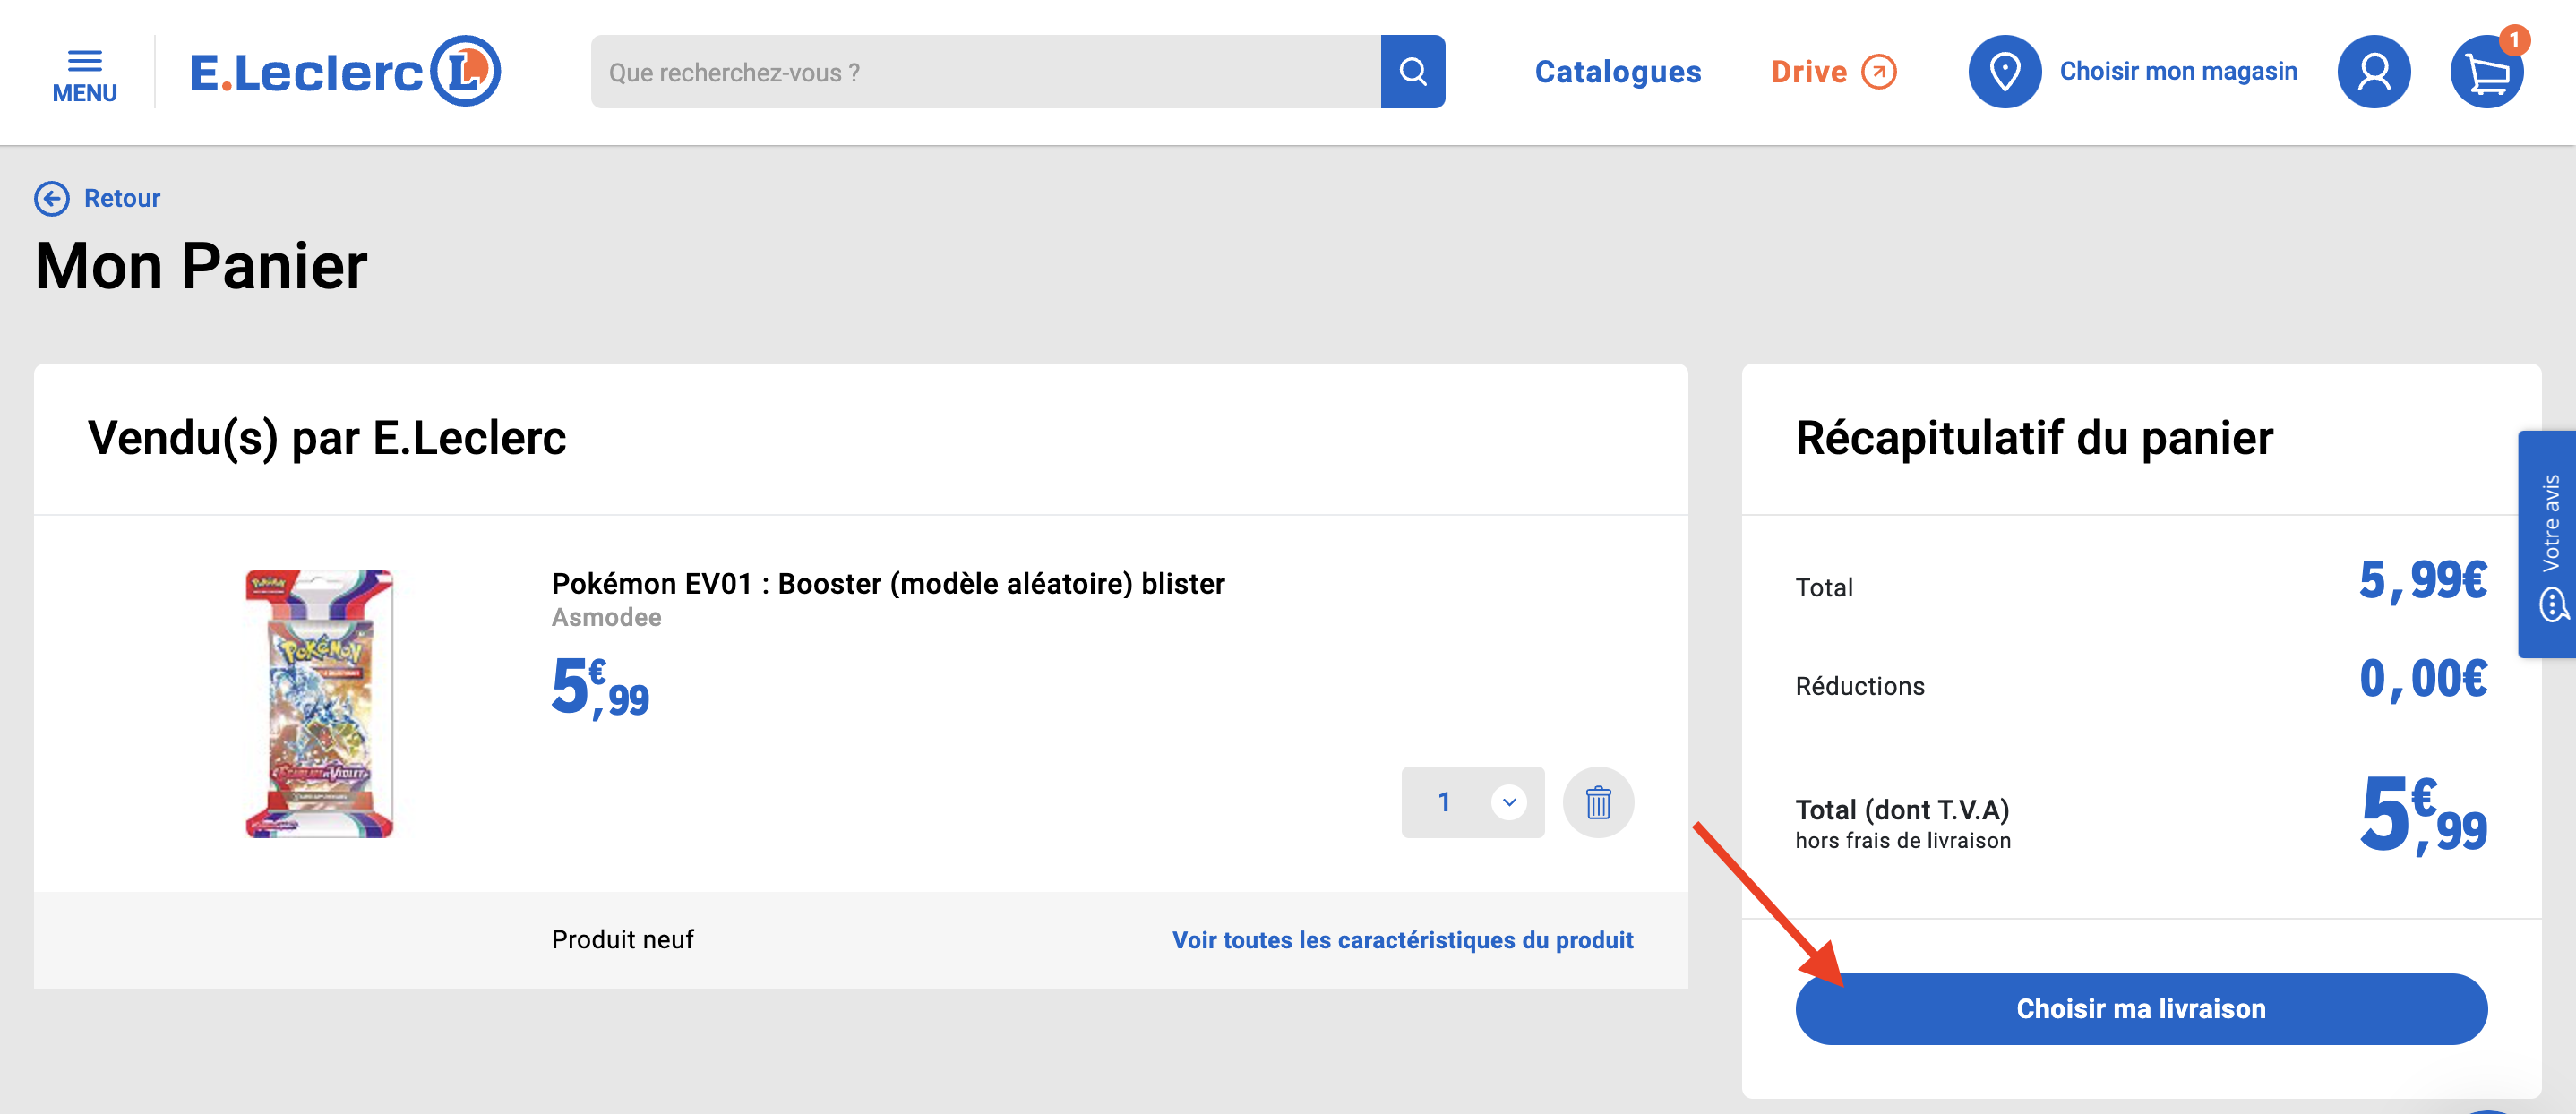
Task: Open the Drive menu item
Action: point(1808,72)
